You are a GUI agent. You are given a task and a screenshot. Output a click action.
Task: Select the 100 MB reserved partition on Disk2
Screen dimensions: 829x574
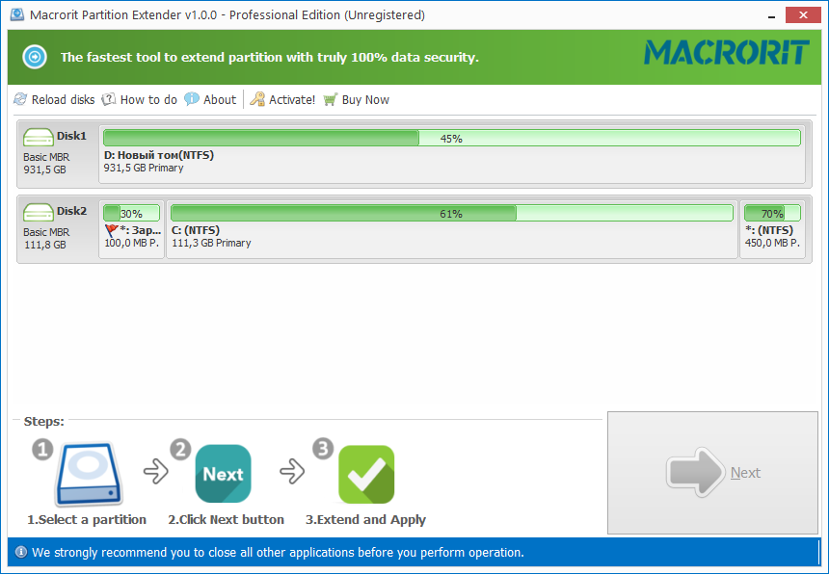[131, 229]
